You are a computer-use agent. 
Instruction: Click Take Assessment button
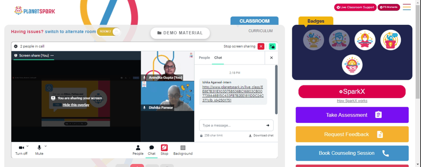pyautogui.click(x=352, y=115)
